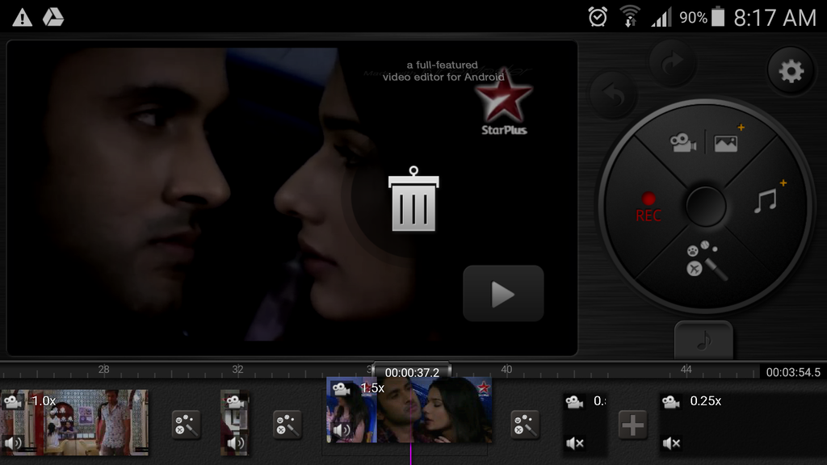
Task: Add video or image from the media wheel
Action: pos(704,142)
